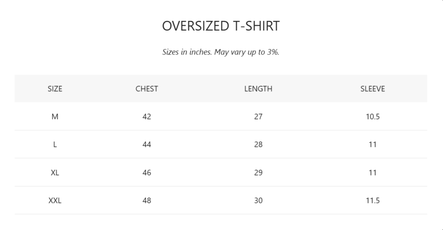Click chest value 48 for size XXL
The height and width of the screenshot is (230, 443).
pyautogui.click(x=147, y=201)
